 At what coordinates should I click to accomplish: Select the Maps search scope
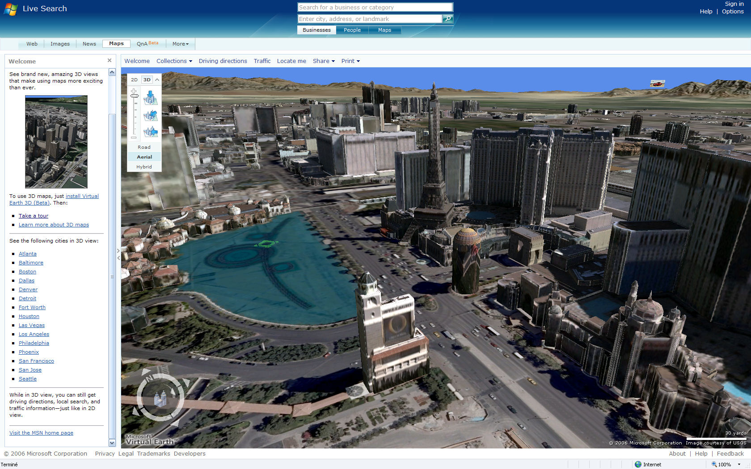[x=384, y=30]
